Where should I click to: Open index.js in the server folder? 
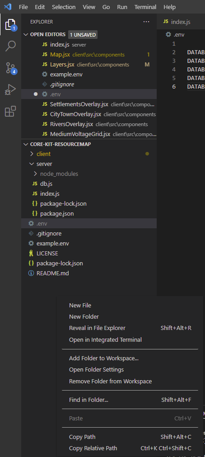click(89, 193)
